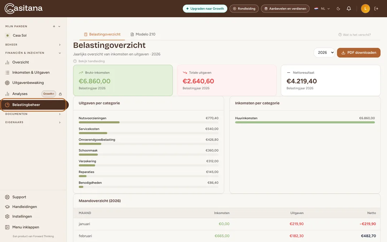Click the Nettoresultaat card
The image size is (387, 242).
coord(331,81)
